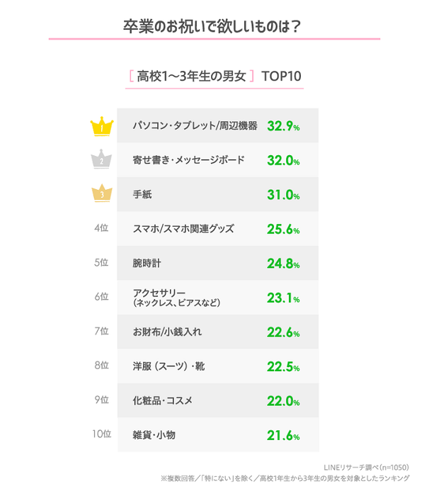Select the 高校1〜3年生の男女 TOP10 heading
The image size is (429, 496).
(x=214, y=77)
